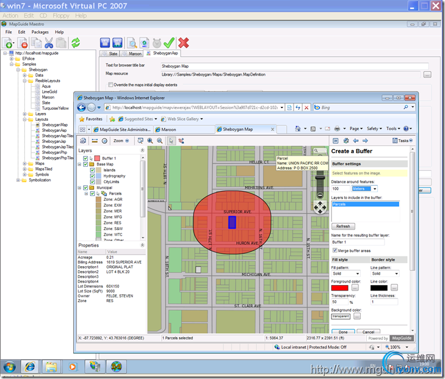445x379 pixels.
Task: Uncheck the Merge buffer areas checkbox
Action: (x=335, y=250)
